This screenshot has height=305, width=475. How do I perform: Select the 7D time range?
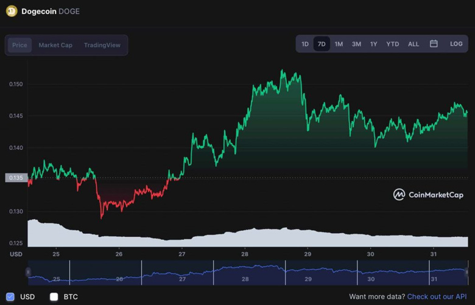coord(322,44)
